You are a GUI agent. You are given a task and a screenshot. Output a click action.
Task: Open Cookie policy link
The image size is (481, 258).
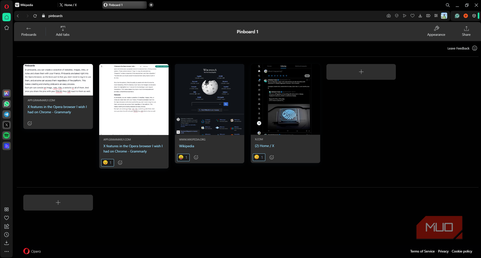coord(462,251)
